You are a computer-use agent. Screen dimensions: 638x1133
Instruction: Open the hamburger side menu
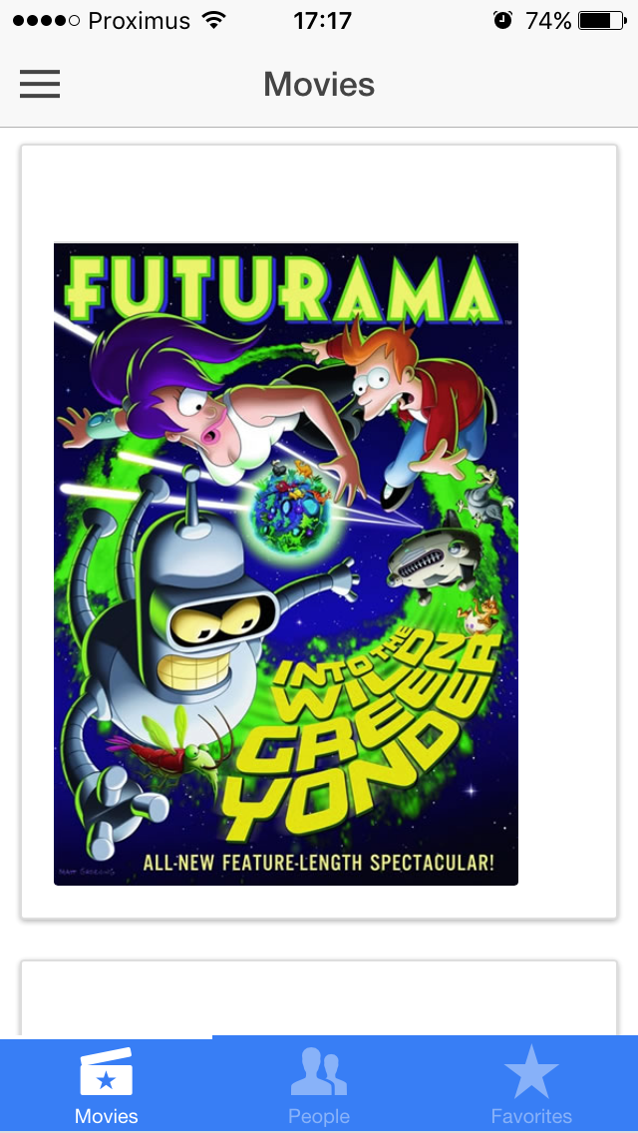40,84
